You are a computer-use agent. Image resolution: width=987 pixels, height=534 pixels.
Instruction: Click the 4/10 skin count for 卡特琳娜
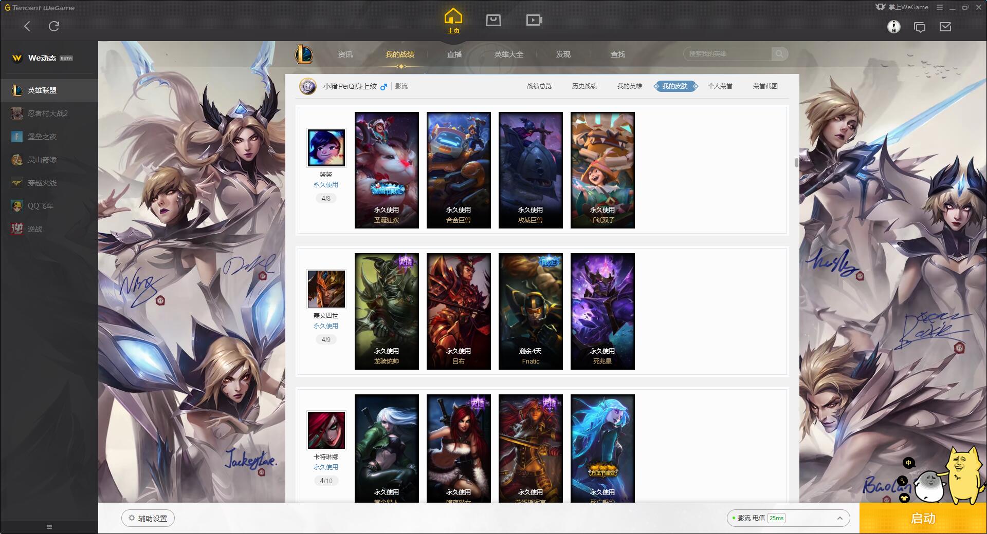click(x=326, y=481)
